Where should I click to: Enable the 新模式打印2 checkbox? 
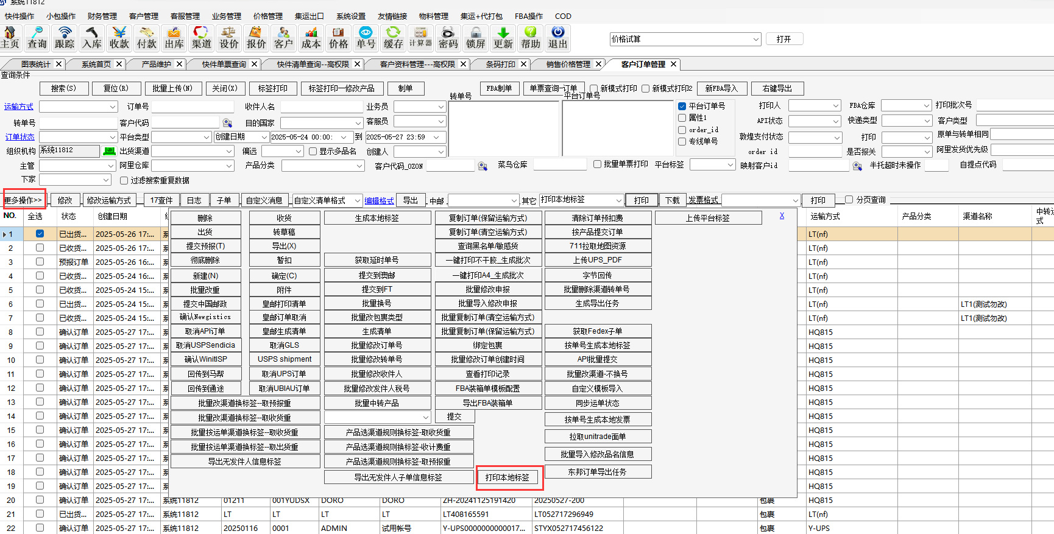click(x=646, y=88)
